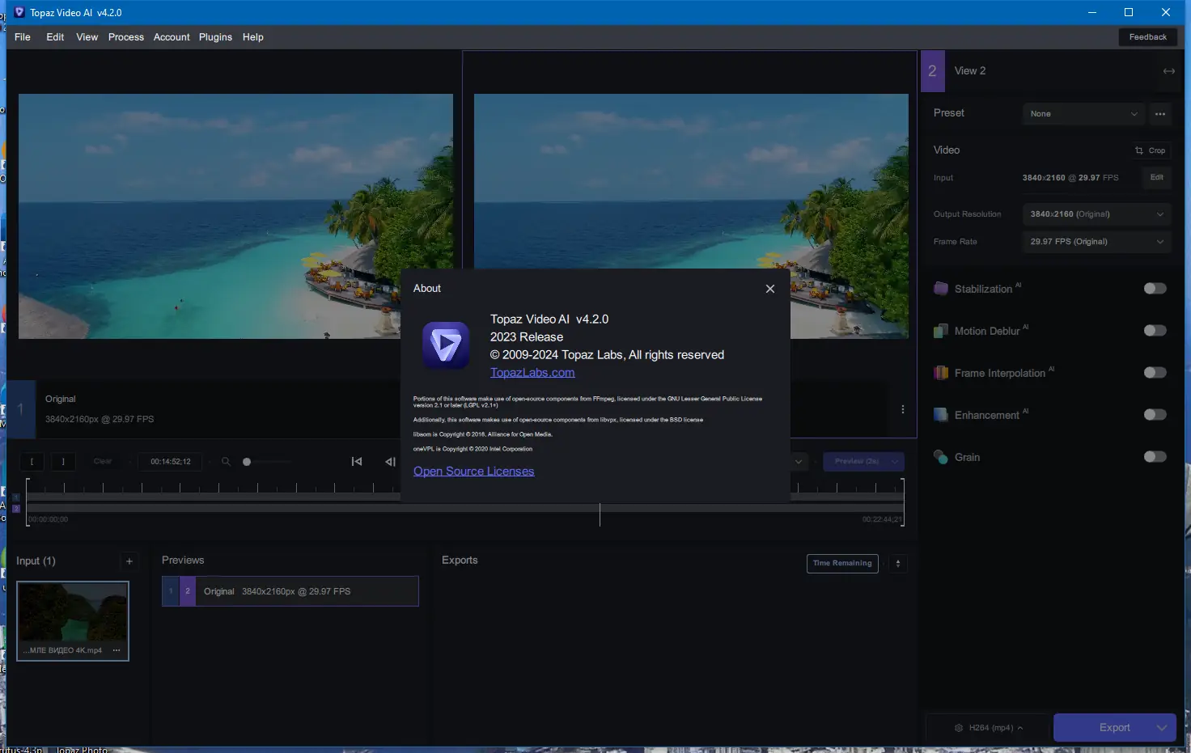Click the blue 1 badge in Previews
The height and width of the screenshot is (753, 1191).
click(171, 591)
